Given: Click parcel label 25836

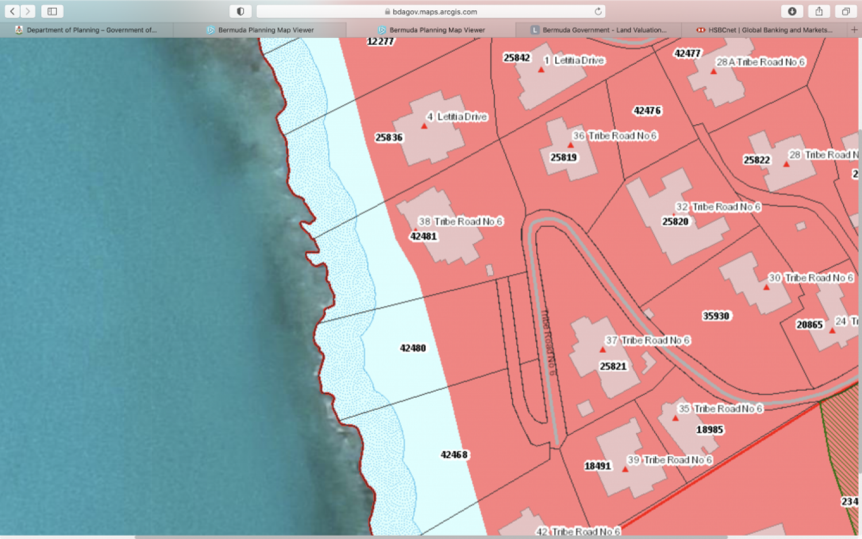Looking at the screenshot, I should [389, 137].
